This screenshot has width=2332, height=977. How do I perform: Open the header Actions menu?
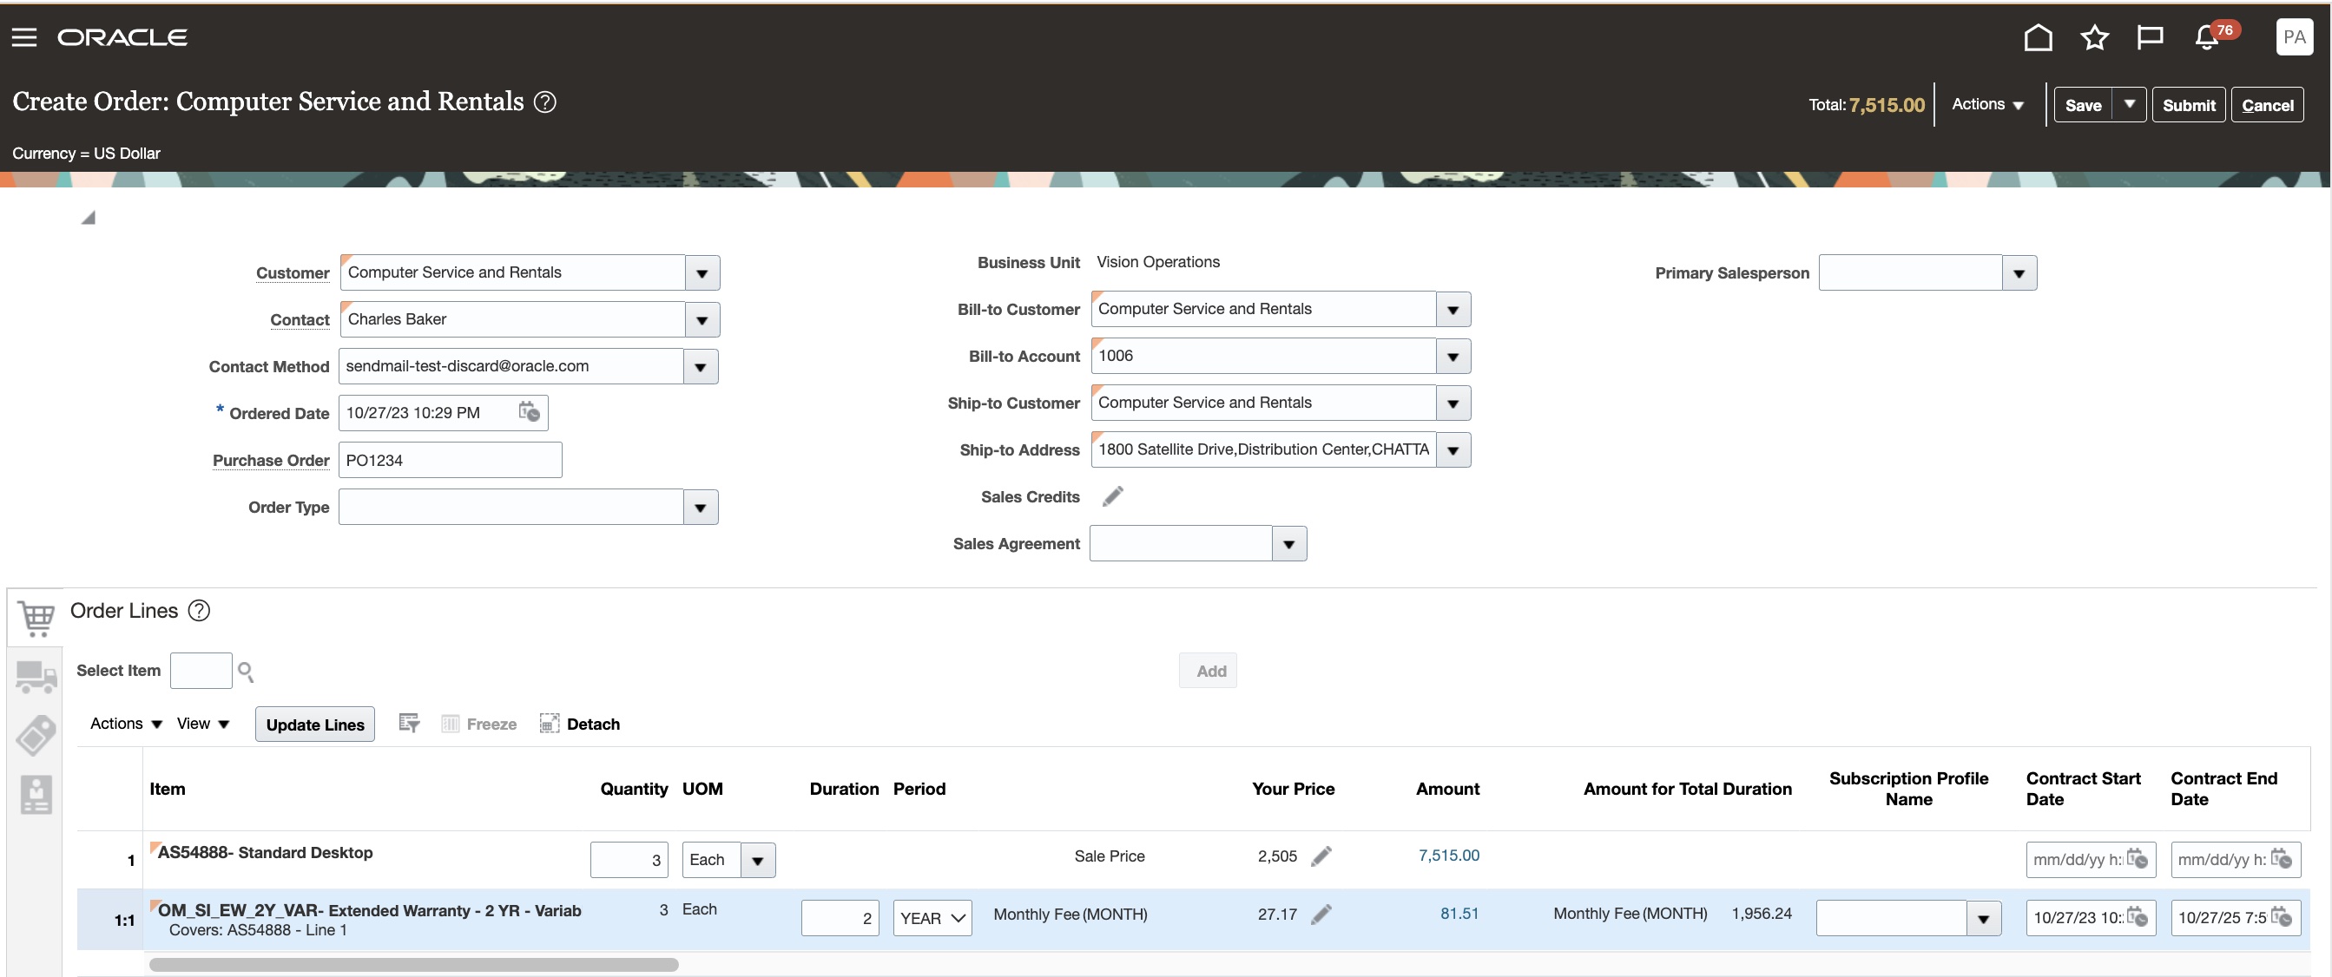pos(1987,105)
